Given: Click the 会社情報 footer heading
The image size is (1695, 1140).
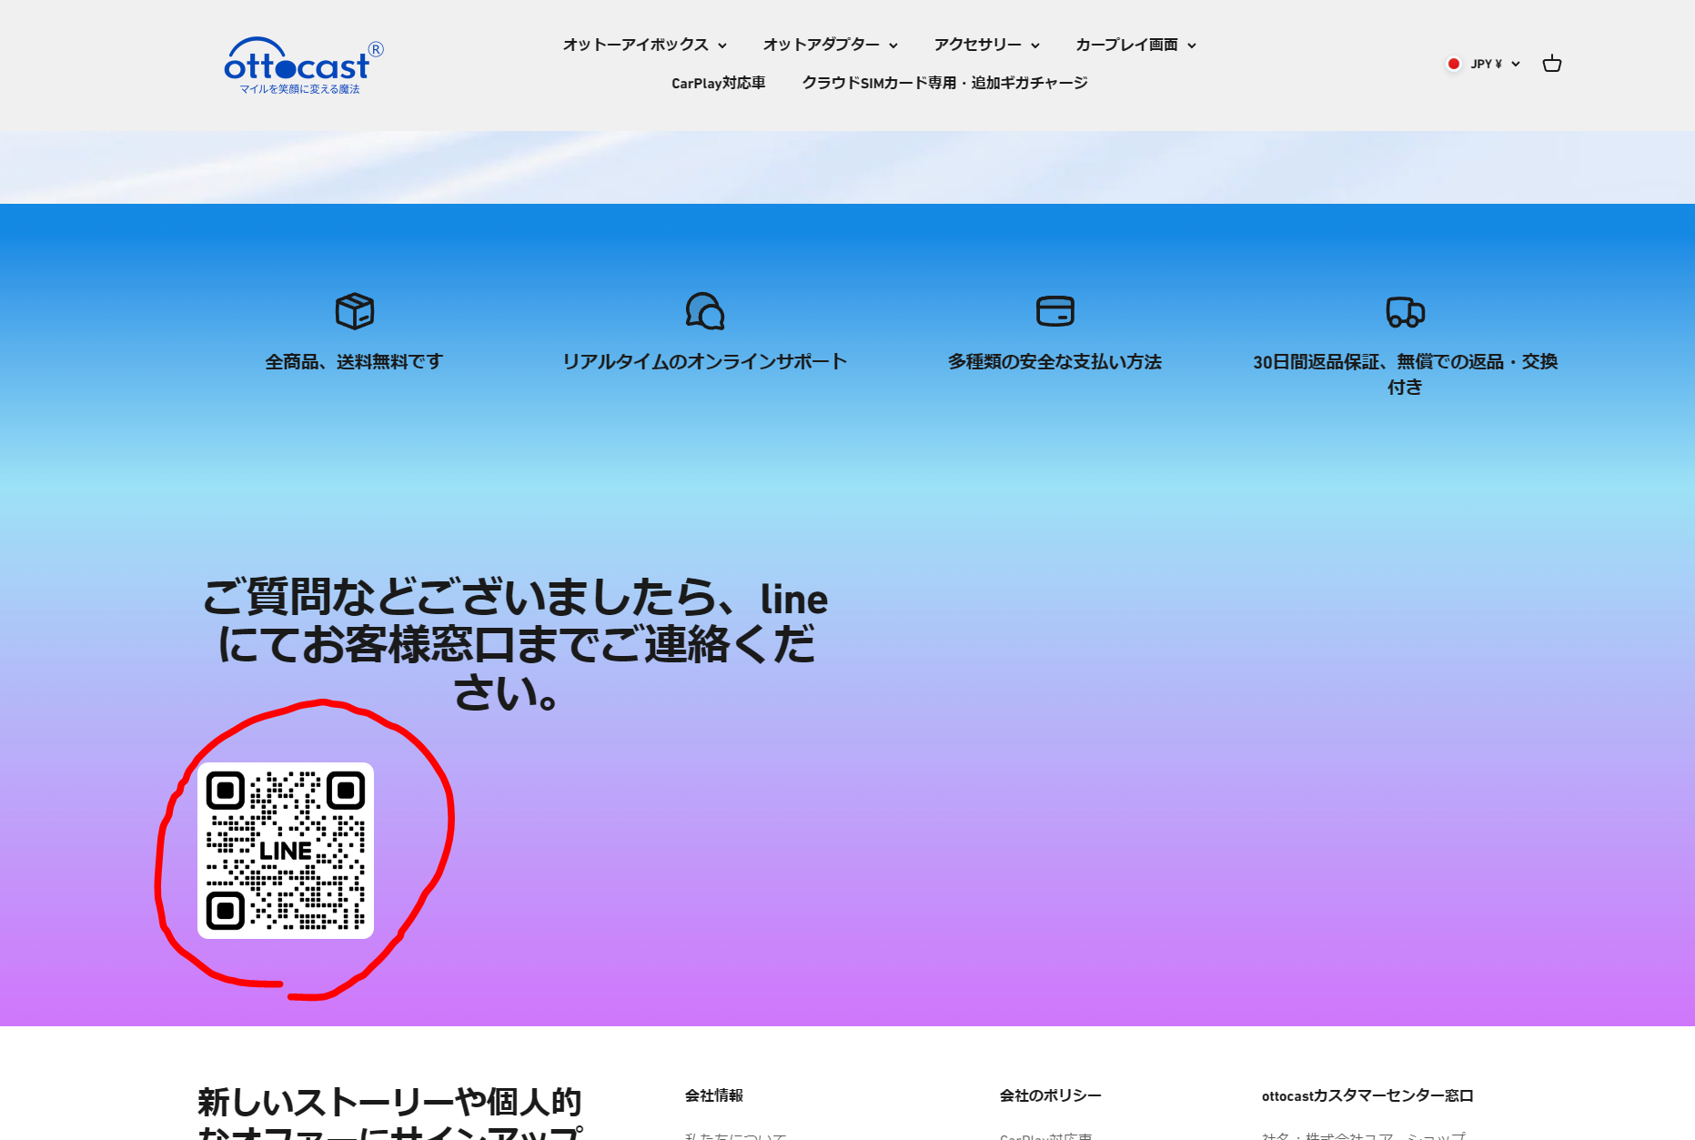Looking at the screenshot, I should click(x=714, y=1095).
